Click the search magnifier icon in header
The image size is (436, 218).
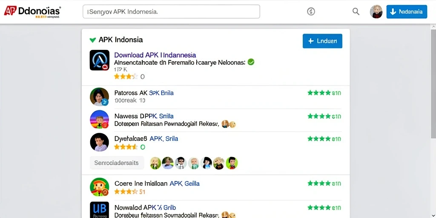point(356,11)
